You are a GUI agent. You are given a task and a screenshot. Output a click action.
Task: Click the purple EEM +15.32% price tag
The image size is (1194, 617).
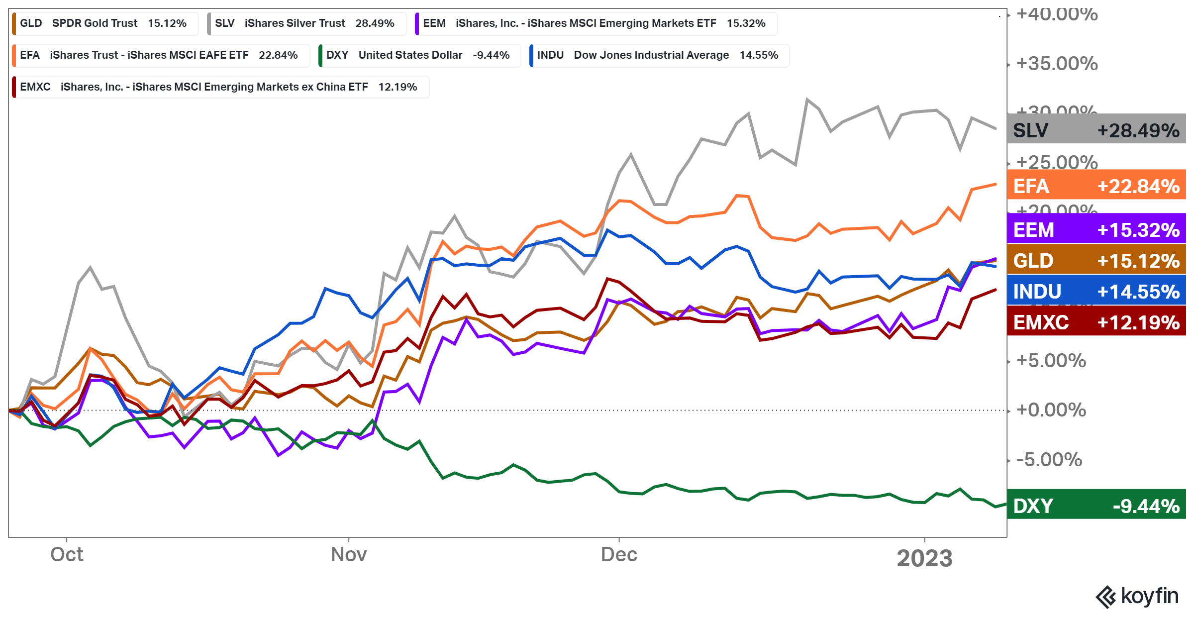point(1096,230)
